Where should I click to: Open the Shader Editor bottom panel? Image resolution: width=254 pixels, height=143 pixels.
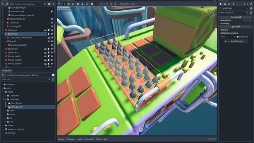pos(102,139)
